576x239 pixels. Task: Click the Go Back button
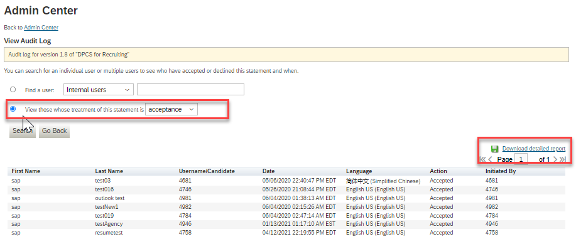click(54, 130)
